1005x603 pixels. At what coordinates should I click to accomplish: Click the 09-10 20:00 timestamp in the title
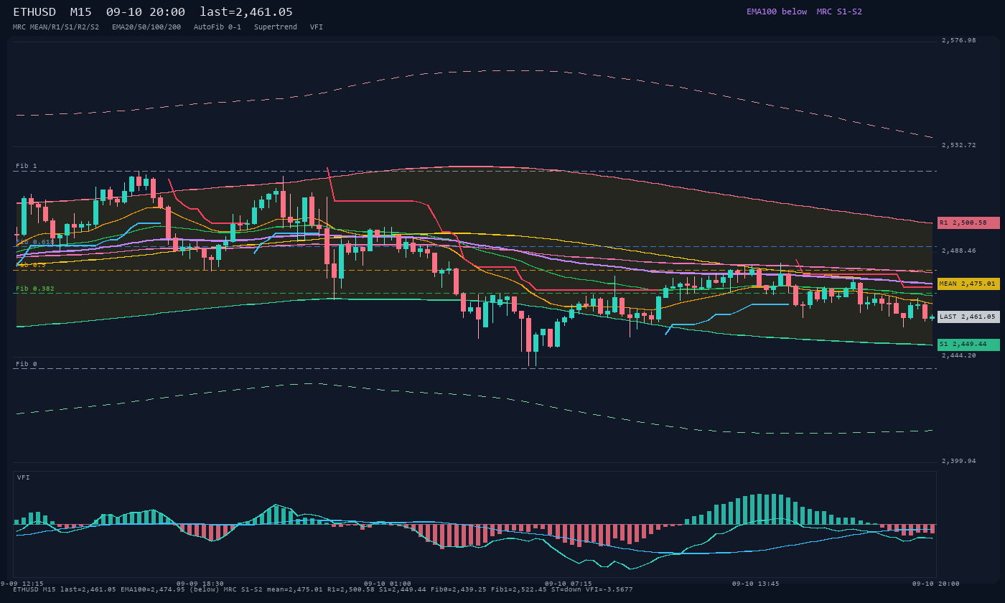[145, 12]
